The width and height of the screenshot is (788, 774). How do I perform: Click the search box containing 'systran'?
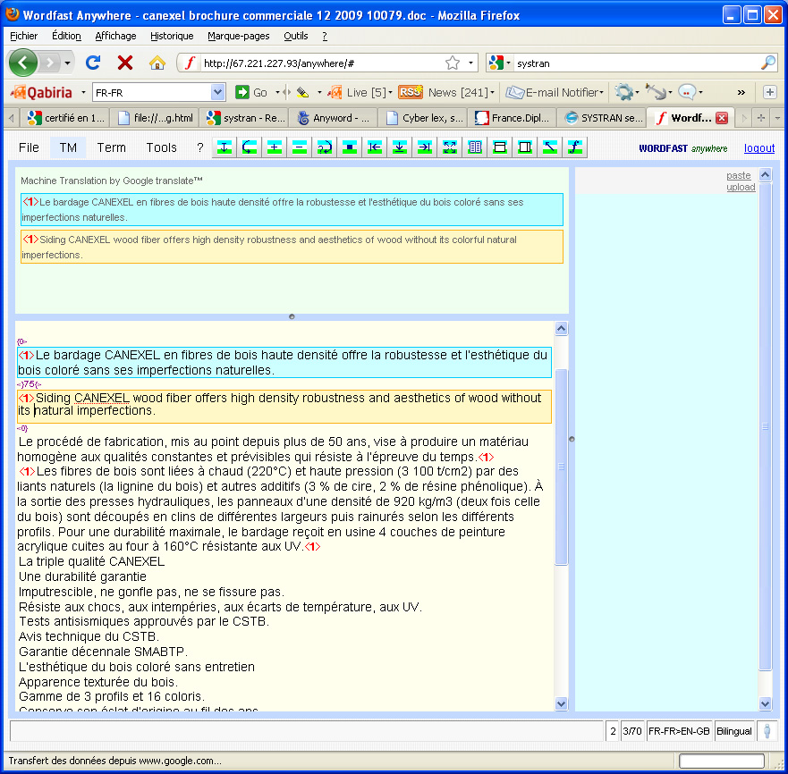point(636,63)
